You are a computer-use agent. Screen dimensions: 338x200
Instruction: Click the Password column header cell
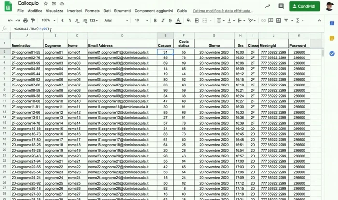click(299, 43)
